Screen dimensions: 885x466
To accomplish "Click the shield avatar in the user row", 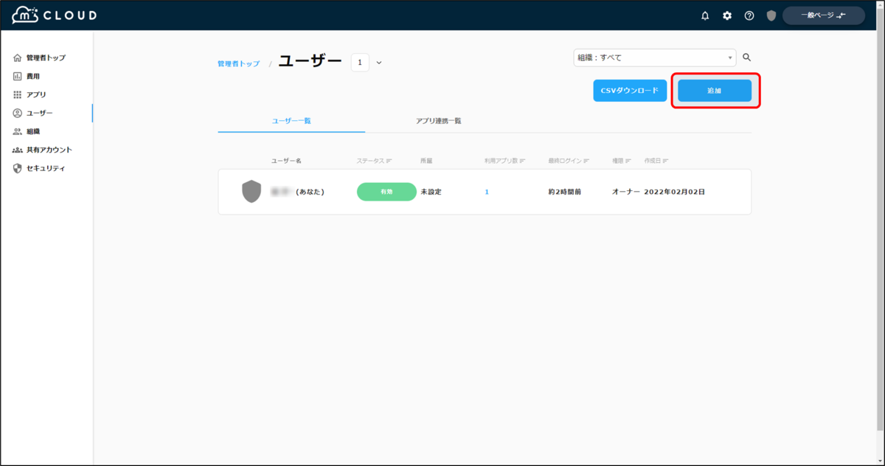I will [x=251, y=192].
